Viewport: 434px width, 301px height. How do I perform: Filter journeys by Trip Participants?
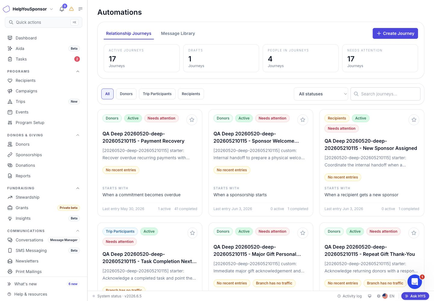(x=157, y=94)
